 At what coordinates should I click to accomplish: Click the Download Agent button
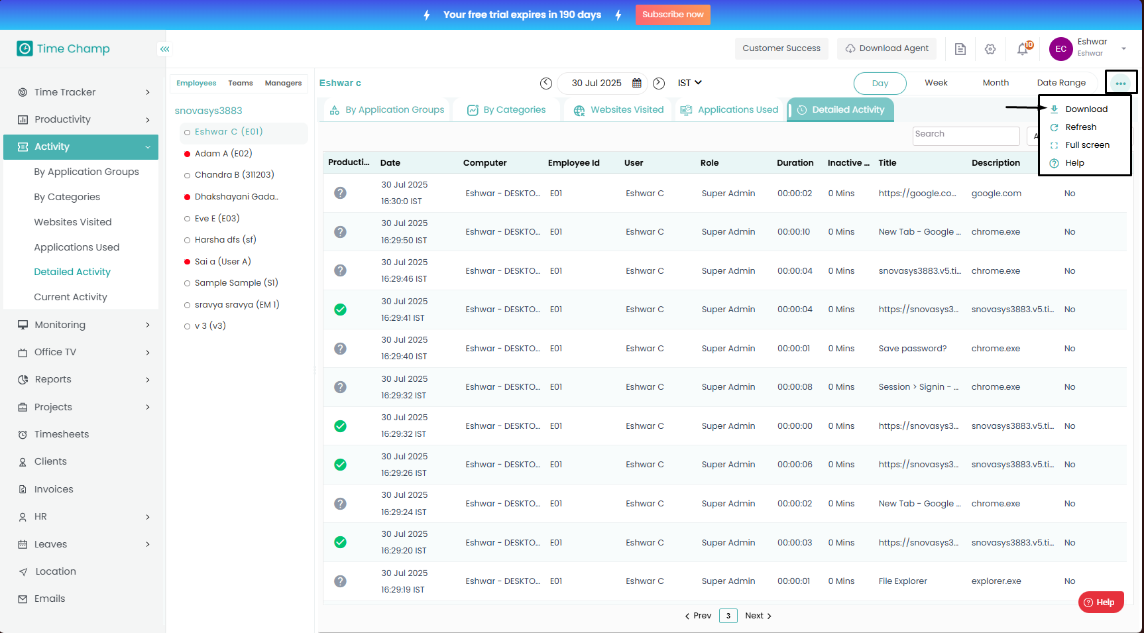886,48
